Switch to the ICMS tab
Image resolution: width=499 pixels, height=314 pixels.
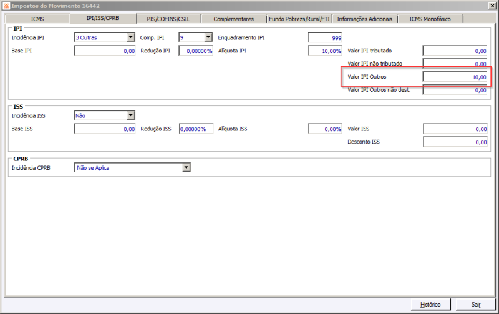click(37, 19)
